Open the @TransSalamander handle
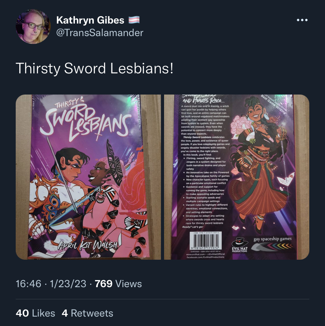Screen dimensions: 325x326 point(100,33)
